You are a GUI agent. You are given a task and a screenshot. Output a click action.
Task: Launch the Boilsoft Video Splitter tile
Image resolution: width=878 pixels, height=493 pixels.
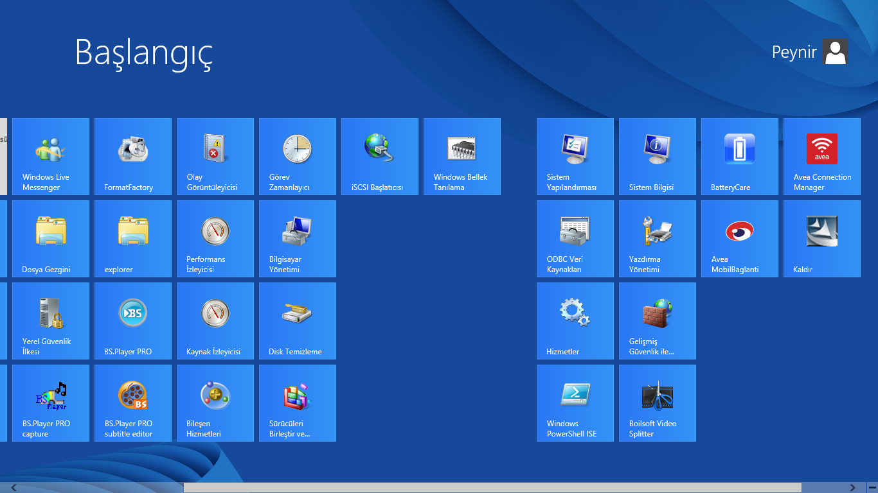(658, 403)
